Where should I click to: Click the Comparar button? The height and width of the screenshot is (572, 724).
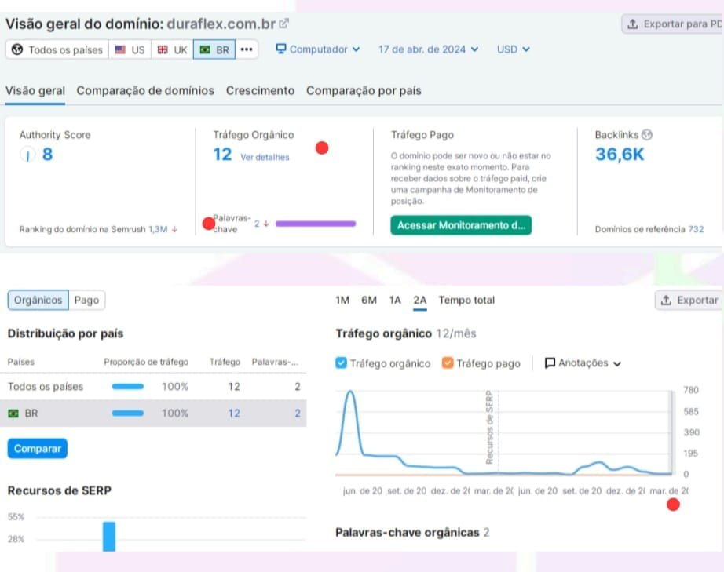(x=38, y=448)
